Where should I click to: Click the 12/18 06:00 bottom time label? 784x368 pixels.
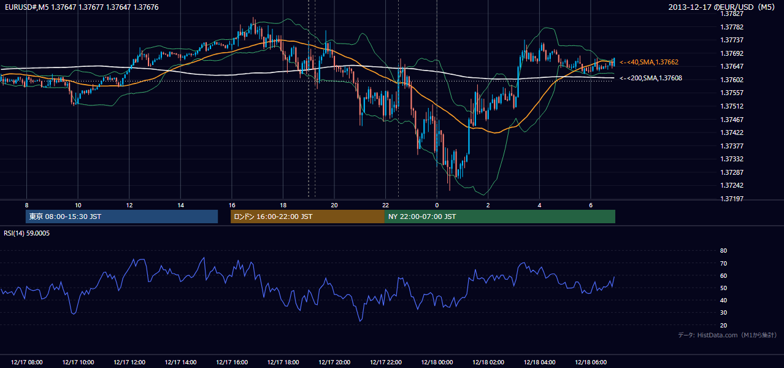[590, 362]
